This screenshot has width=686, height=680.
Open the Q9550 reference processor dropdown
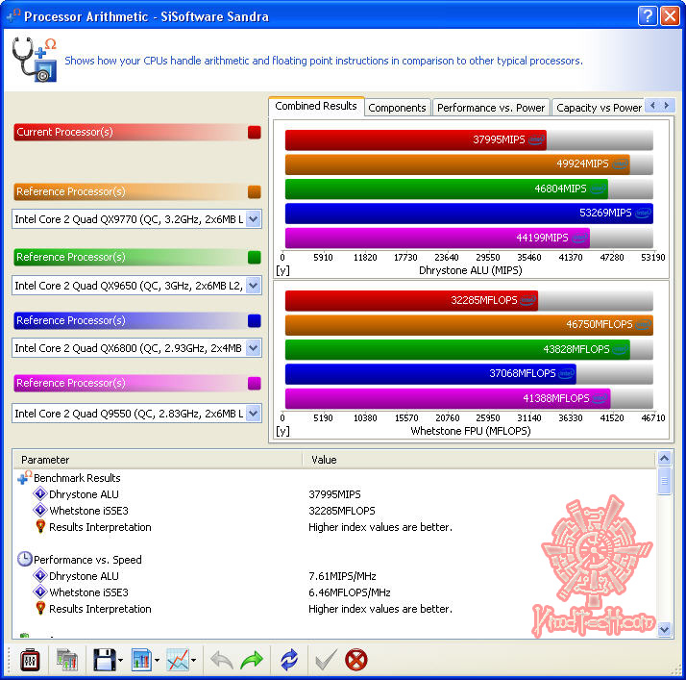point(254,413)
